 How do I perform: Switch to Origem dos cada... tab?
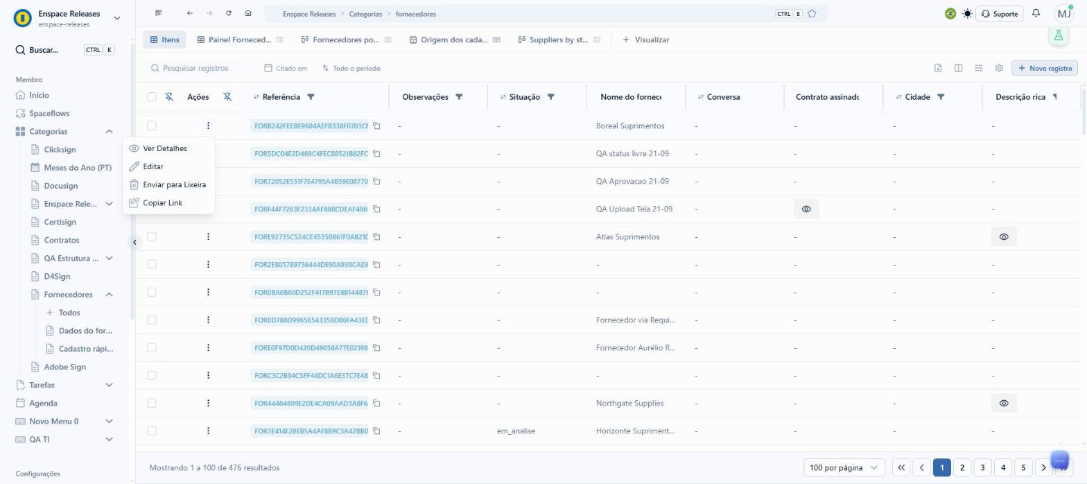[x=454, y=40]
